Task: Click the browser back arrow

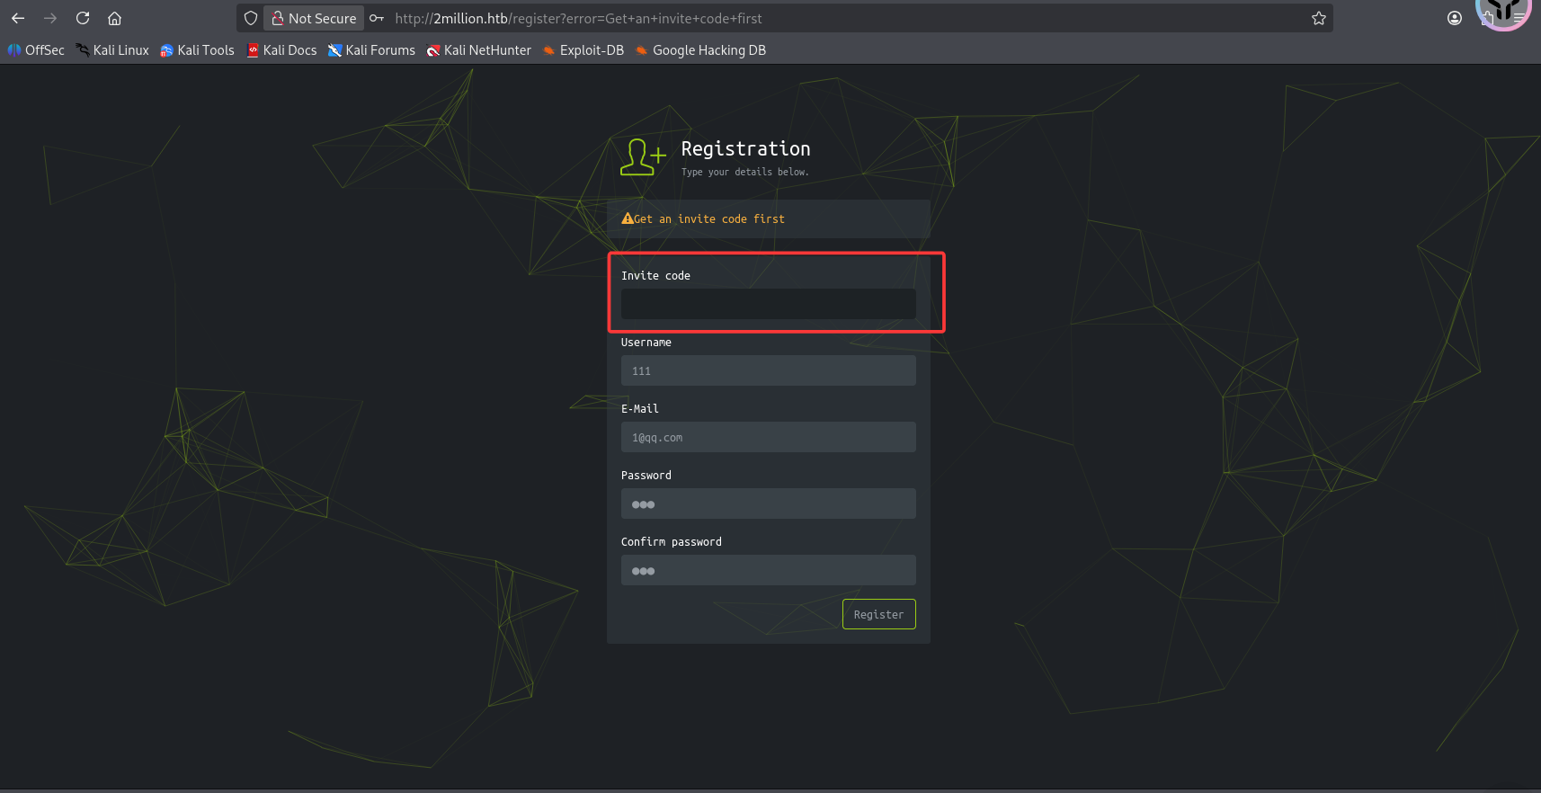Action: [x=18, y=18]
